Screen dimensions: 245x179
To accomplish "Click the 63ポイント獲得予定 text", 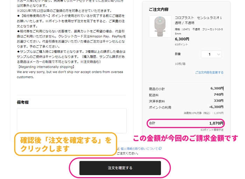I will click(x=212, y=130).
